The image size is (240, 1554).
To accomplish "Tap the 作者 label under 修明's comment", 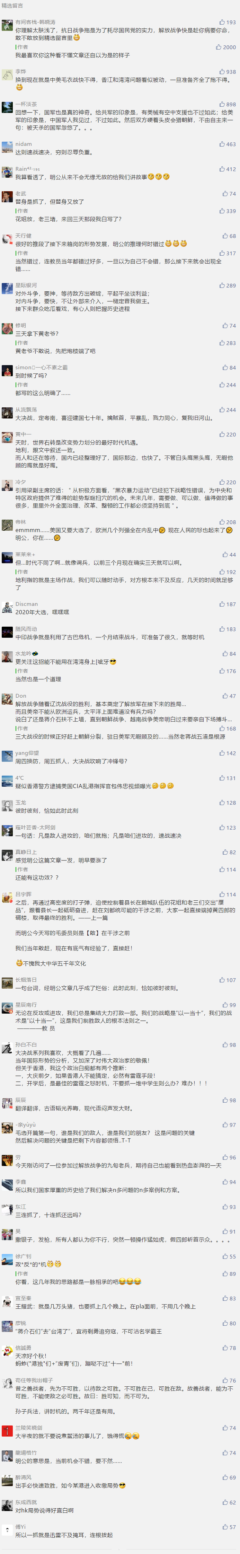I will point(22,343).
